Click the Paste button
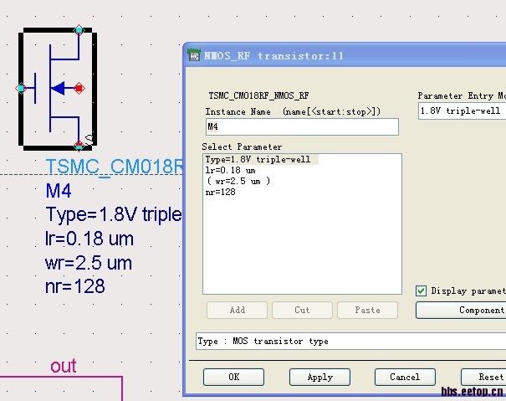Image resolution: width=506 pixels, height=401 pixels. (367, 311)
